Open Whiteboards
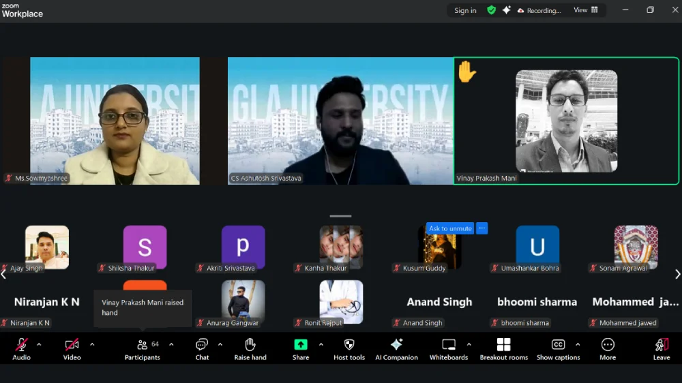The image size is (682, 383). tap(448, 348)
